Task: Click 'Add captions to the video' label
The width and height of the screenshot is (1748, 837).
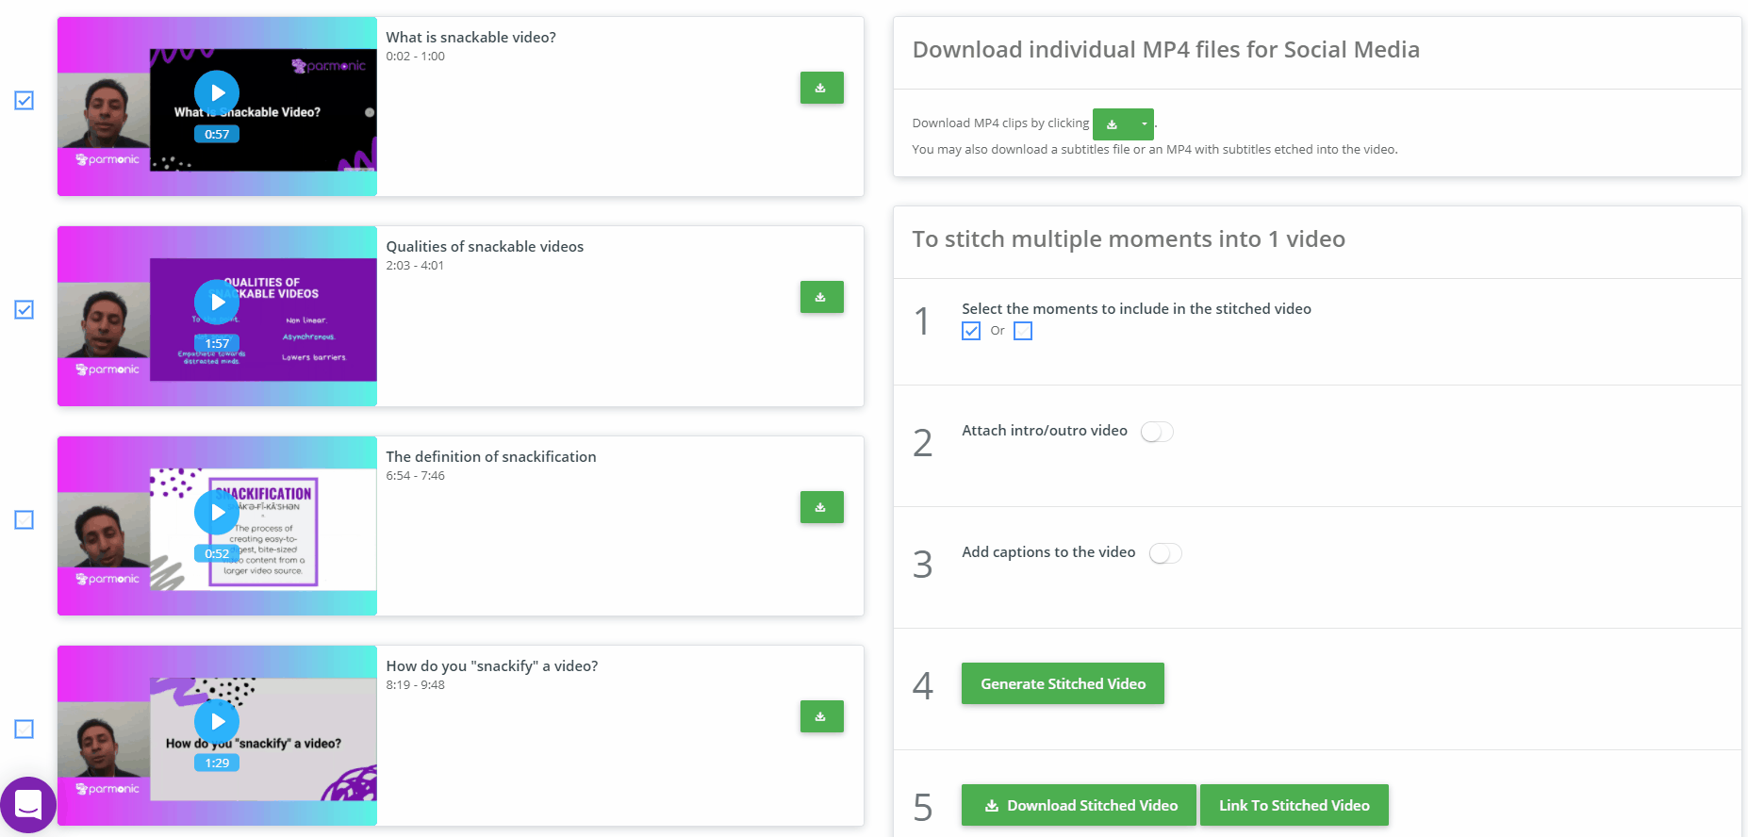Action: point(1048,552)
